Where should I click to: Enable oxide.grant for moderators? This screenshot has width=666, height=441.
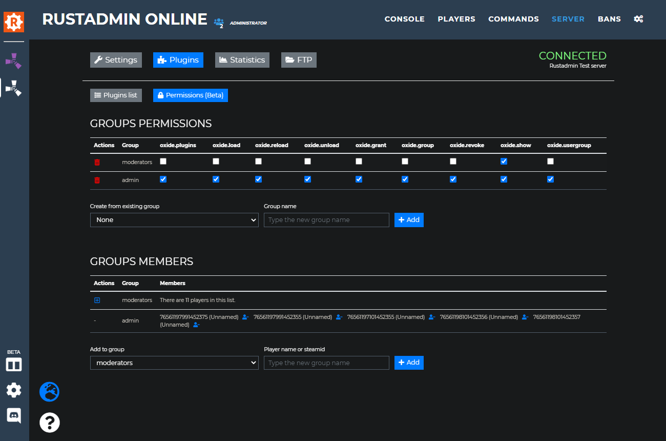pos(359,161)
